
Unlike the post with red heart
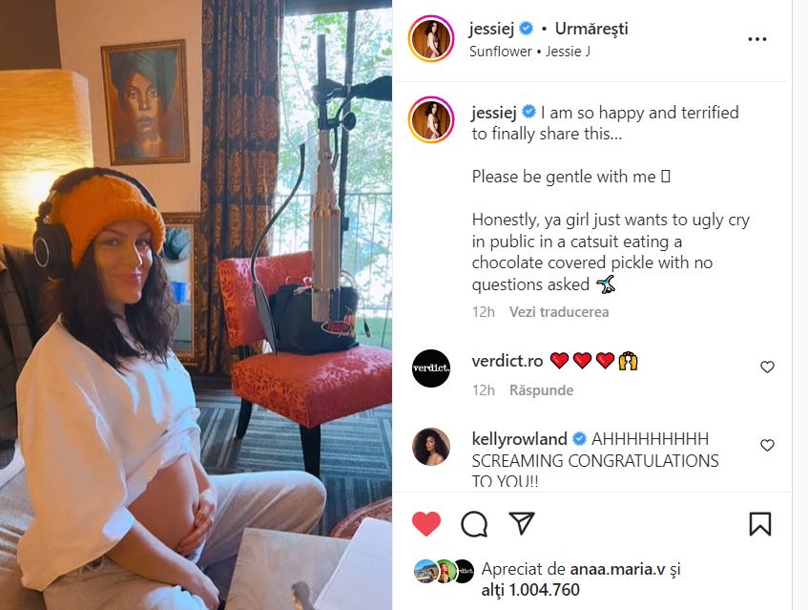(426, 524)
